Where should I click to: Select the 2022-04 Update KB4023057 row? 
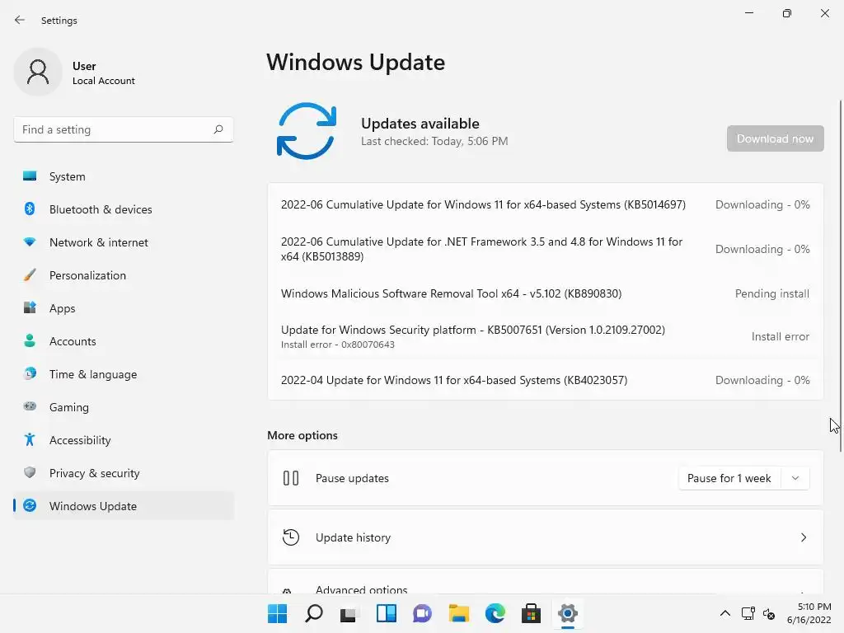coord(546,380)
